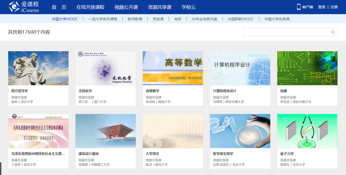Screen dimensions: 346x175
Task: Open 在线开放课程 menu
Action: tap(90, 7)
